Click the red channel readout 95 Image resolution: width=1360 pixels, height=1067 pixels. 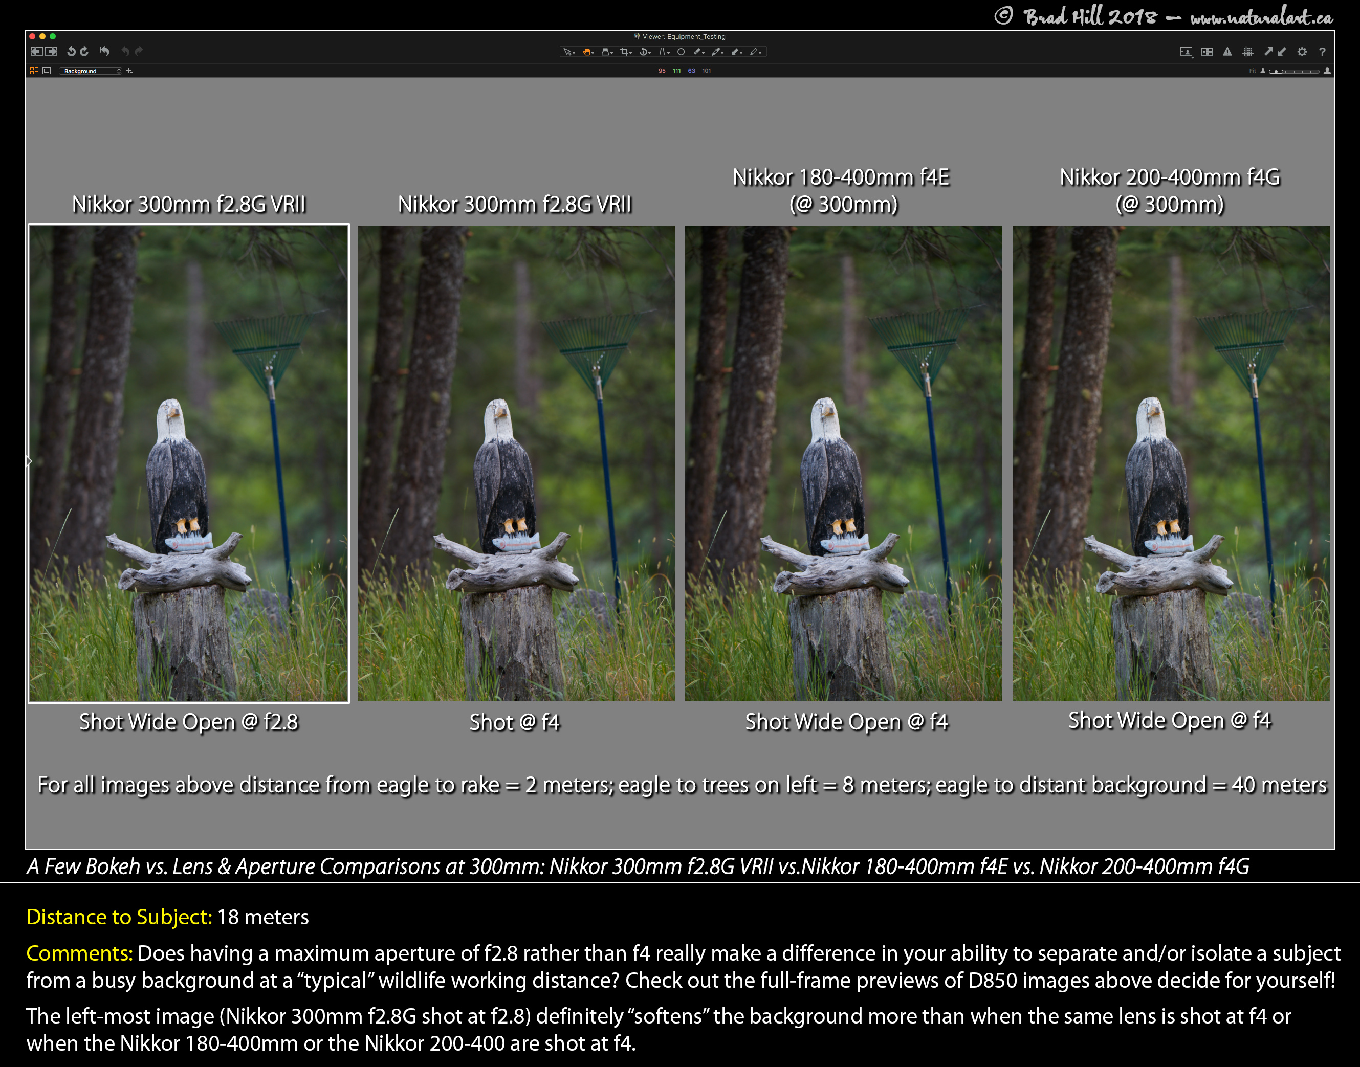point(662,71)
